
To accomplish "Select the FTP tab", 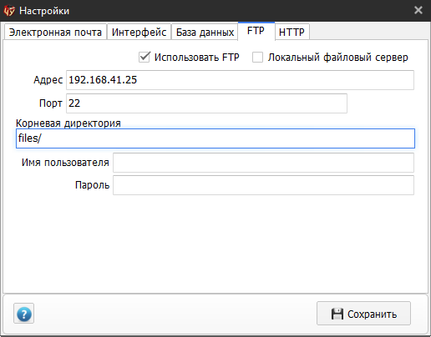I will click(x=256, y=31).
